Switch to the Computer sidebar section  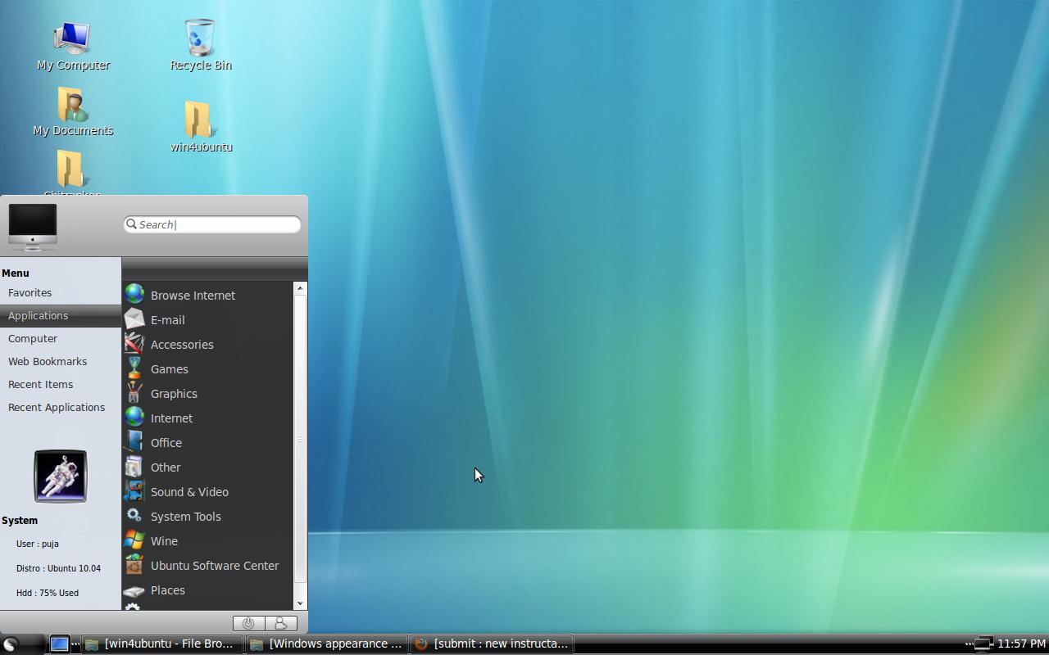pos(33,338)
